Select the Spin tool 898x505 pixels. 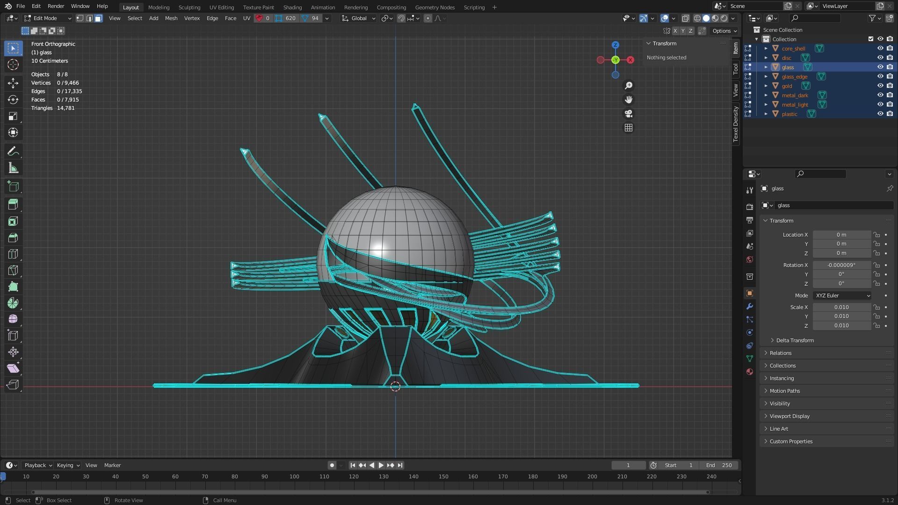click(x=13, y=303)
